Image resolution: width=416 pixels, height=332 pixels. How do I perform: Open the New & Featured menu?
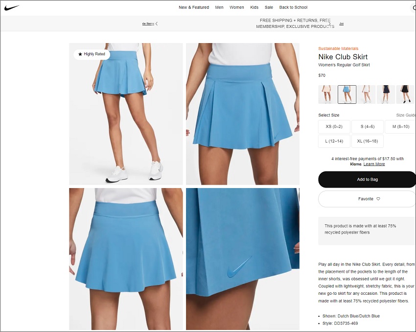(x=194, y=7)
